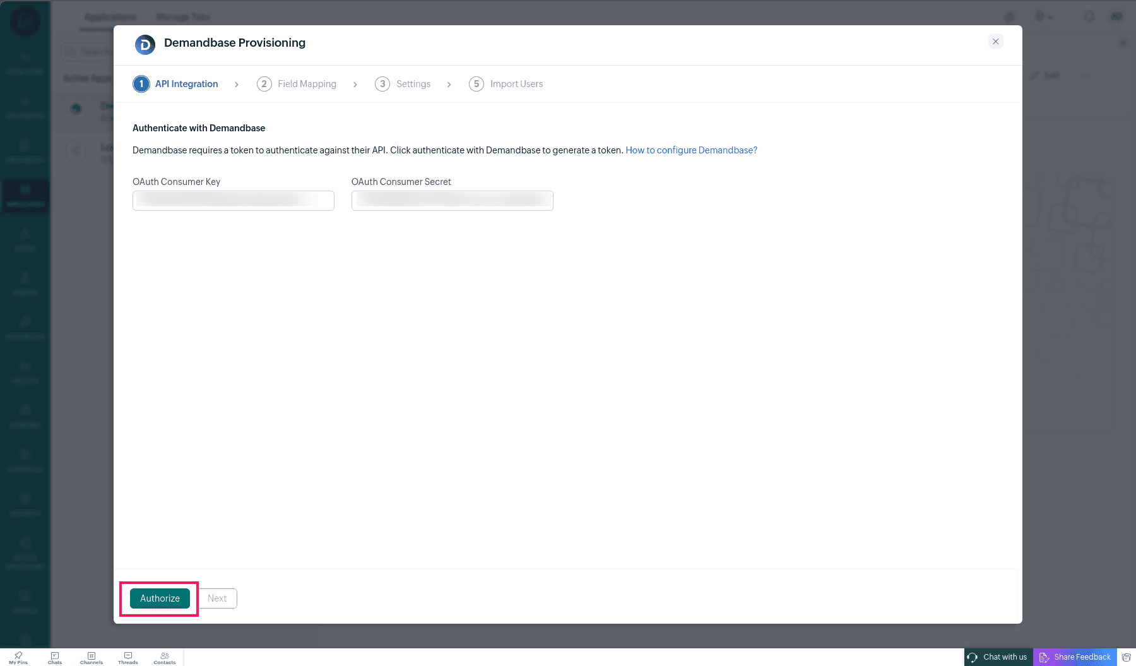Click the Share Feedback button

(x=1075, y=657)
